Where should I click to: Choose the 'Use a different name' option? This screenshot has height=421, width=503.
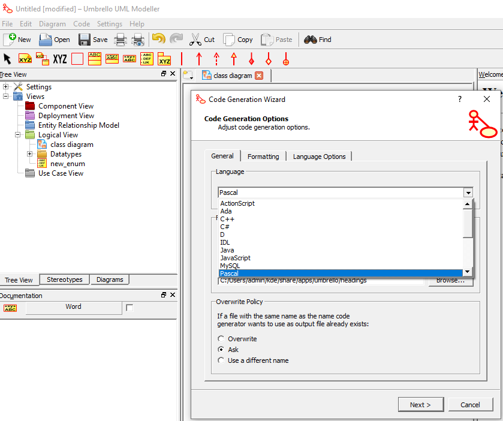221,360
